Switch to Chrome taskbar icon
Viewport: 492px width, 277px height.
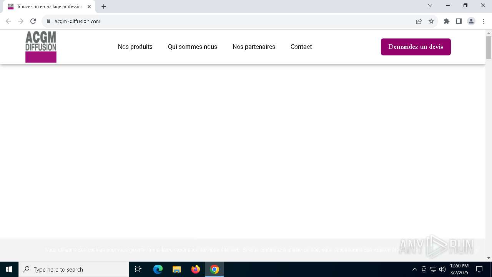(x=214, y=269)
